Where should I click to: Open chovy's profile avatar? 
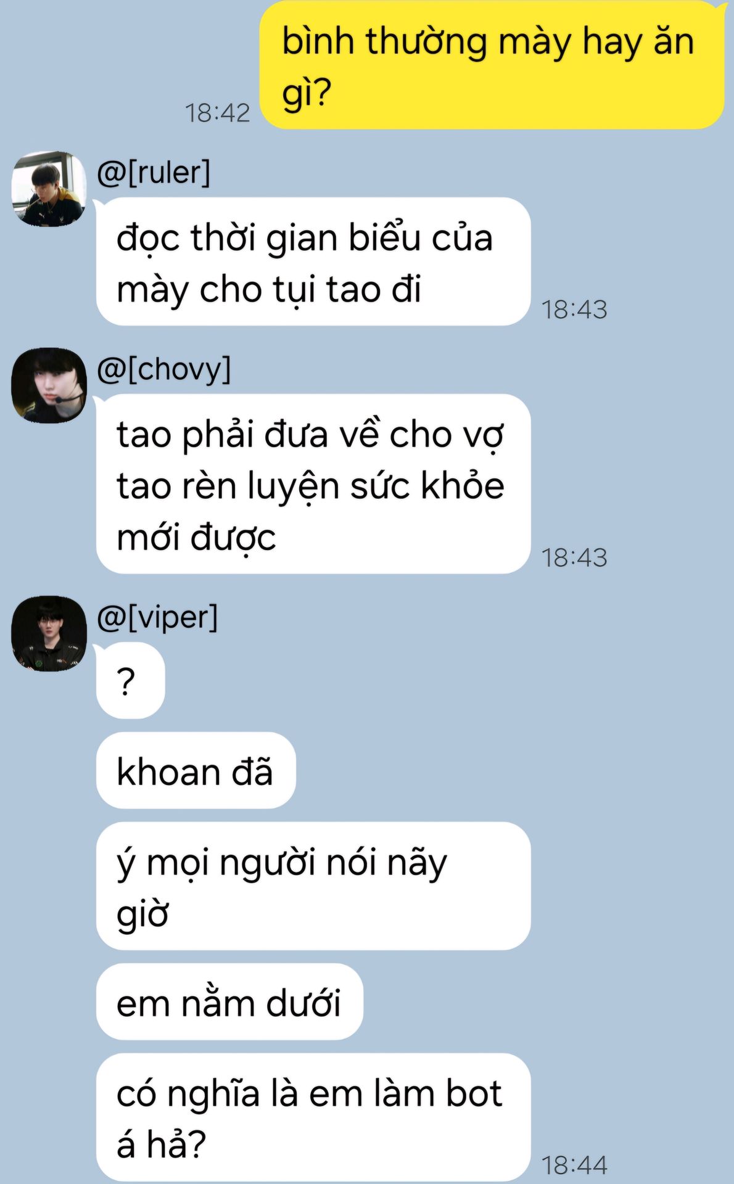49,385
